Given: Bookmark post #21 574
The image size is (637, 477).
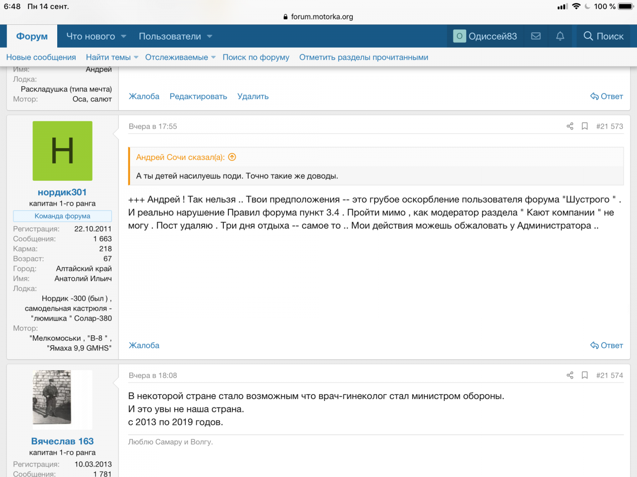Looking at the screenshot, I should pos(585,375).
